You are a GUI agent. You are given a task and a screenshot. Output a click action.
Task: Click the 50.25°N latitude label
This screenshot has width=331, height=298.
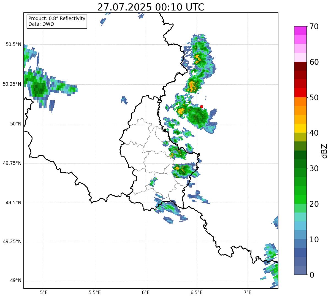pos(12,84)
